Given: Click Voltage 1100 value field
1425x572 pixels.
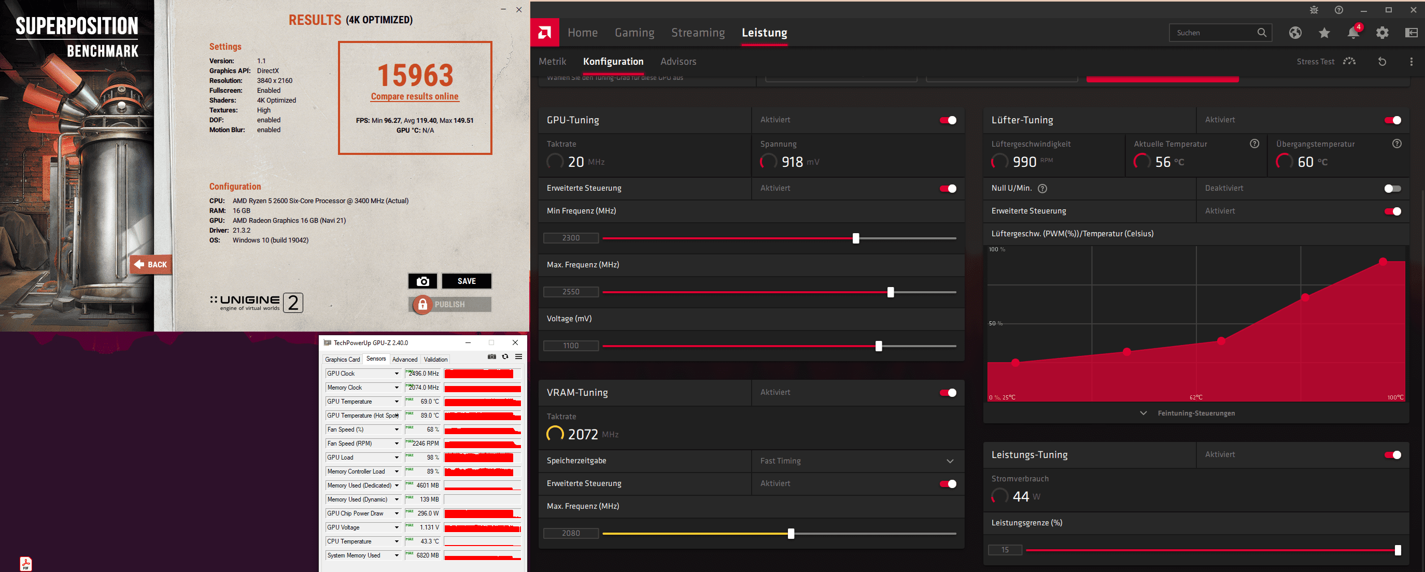Looking at the screenshot, I should coord(571,346).
